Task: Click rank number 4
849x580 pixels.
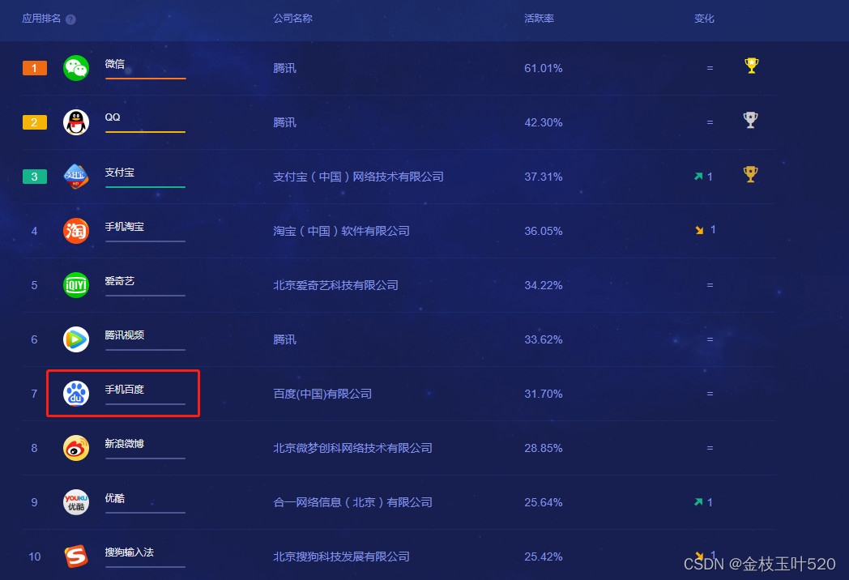Action: 34,231
